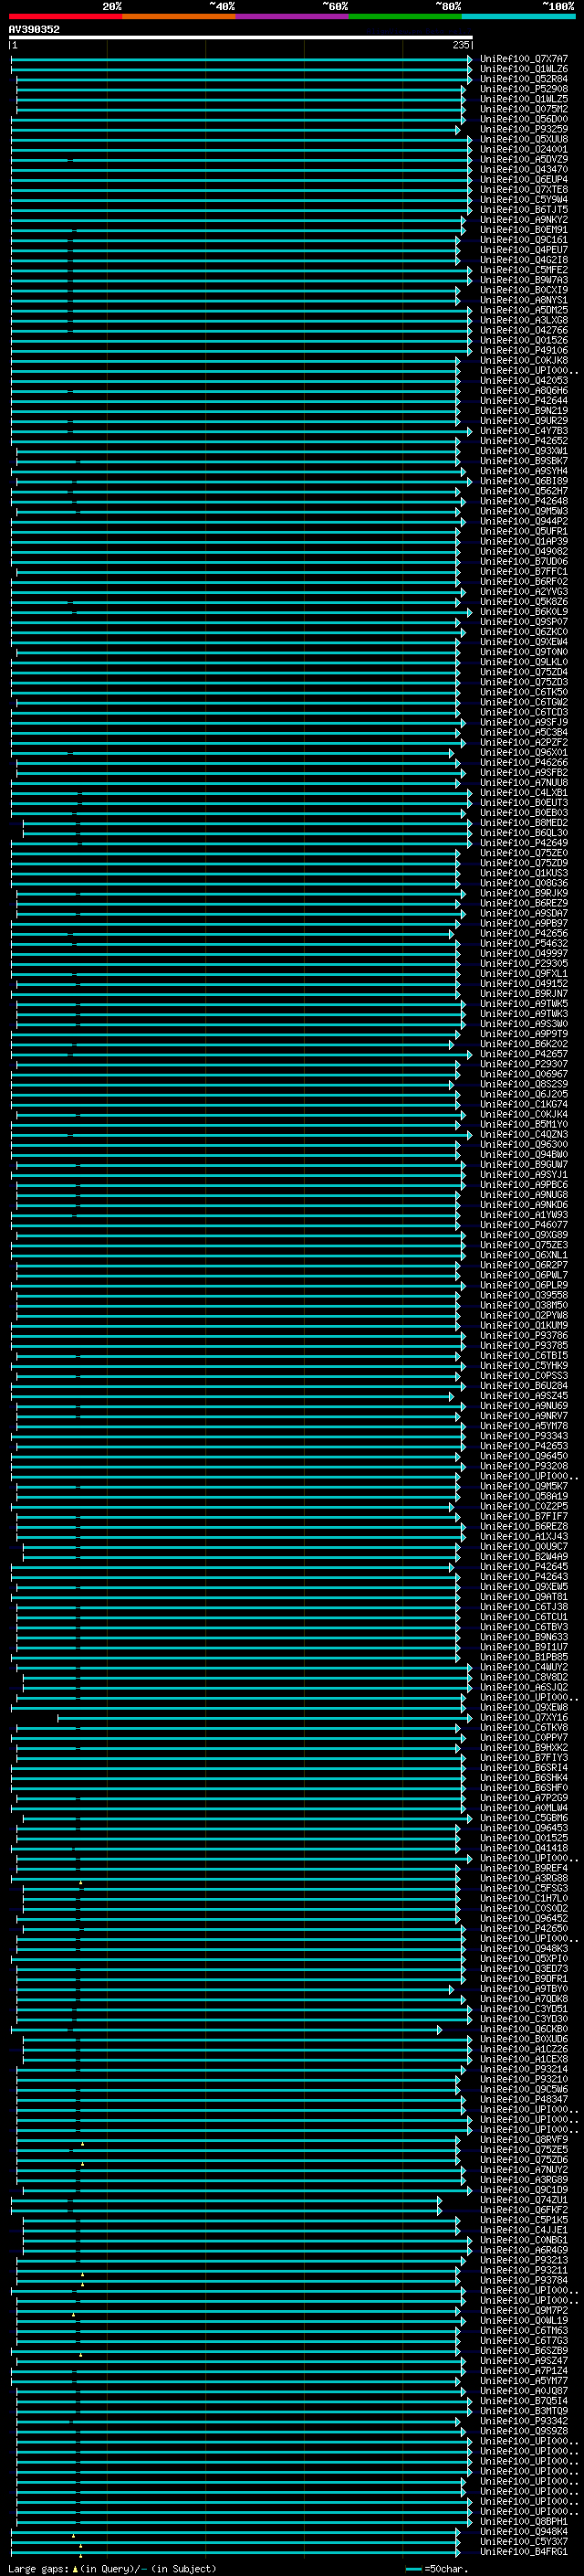Click hit label UniRef100_Q1AP39

pyautogui.click(x=523, y=541)
